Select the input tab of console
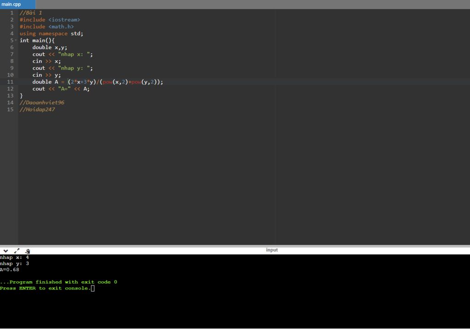The height and width of the screenshot is (330, 470). [272, 250]
